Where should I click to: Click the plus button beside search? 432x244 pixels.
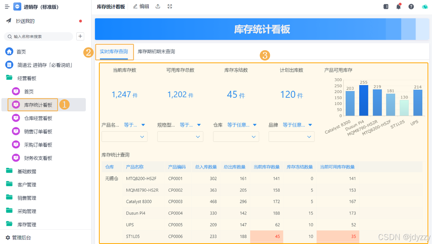80,36
